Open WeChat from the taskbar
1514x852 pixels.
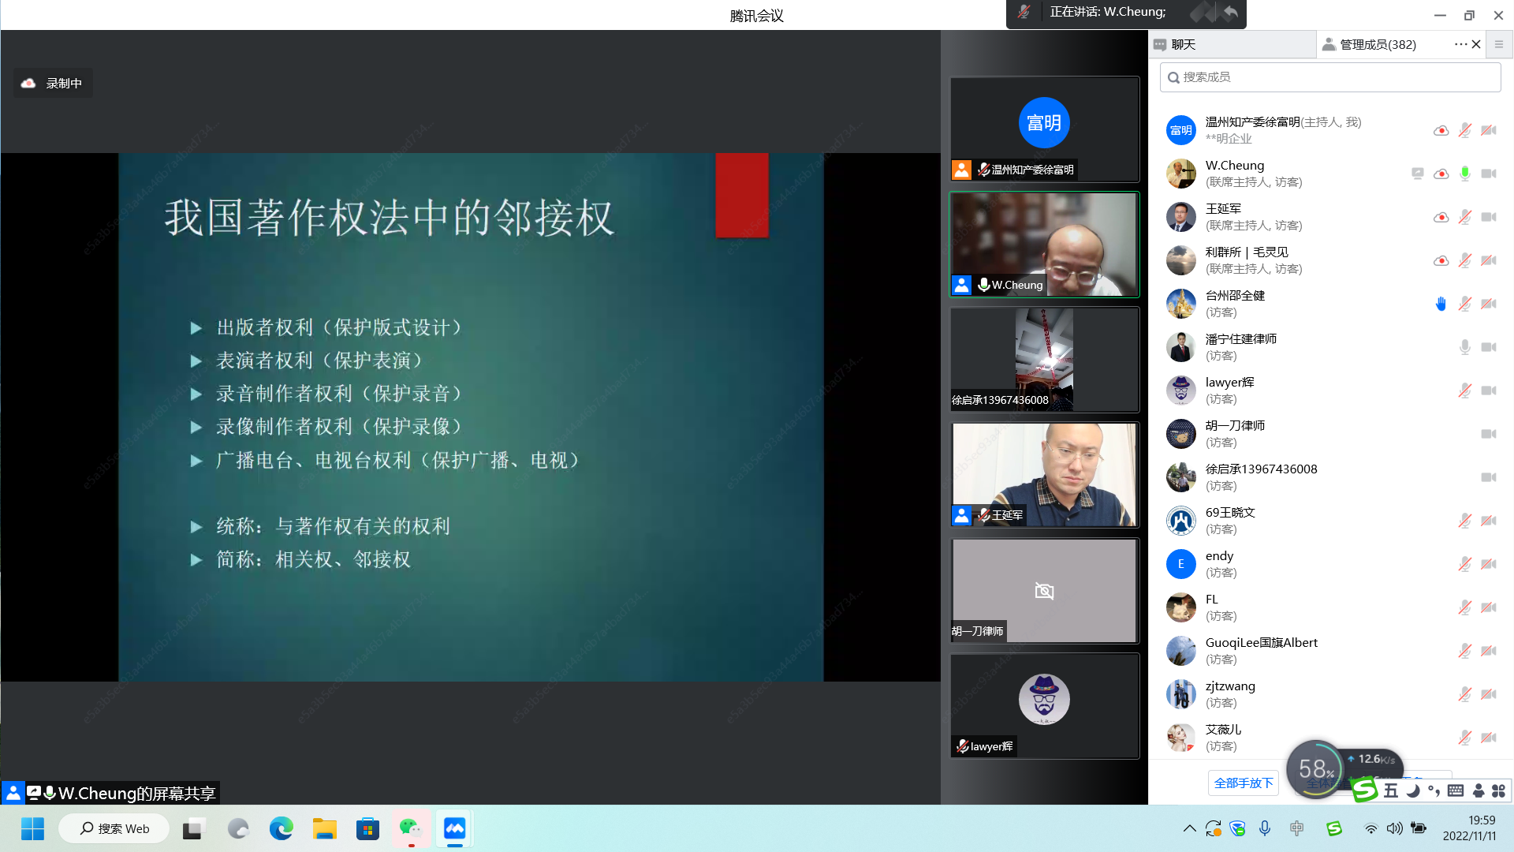click(x=410, y=828)
